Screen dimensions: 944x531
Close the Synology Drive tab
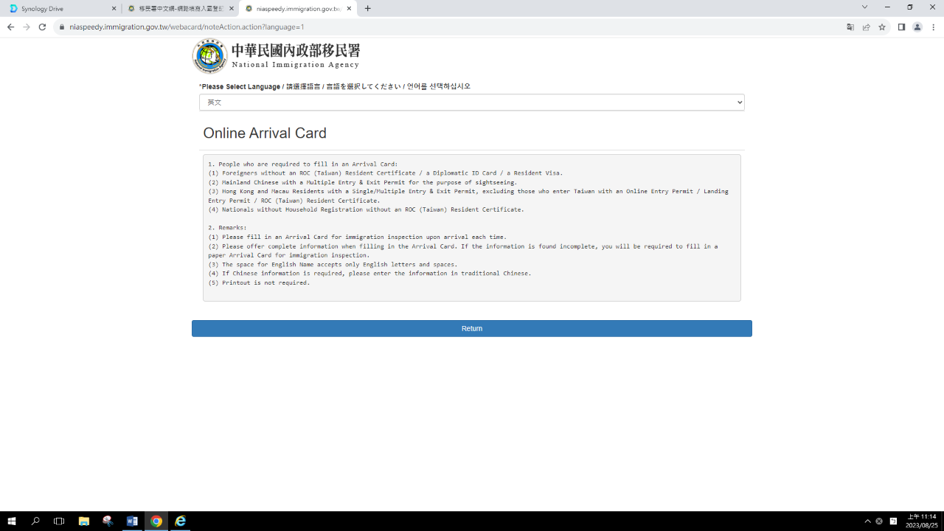click(114, 9)
